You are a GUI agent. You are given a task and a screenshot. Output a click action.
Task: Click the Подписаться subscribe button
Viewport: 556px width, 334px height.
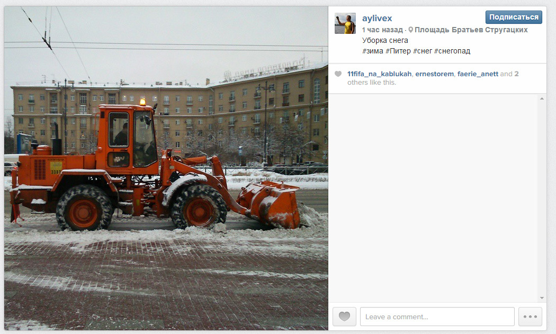(514, 17)
